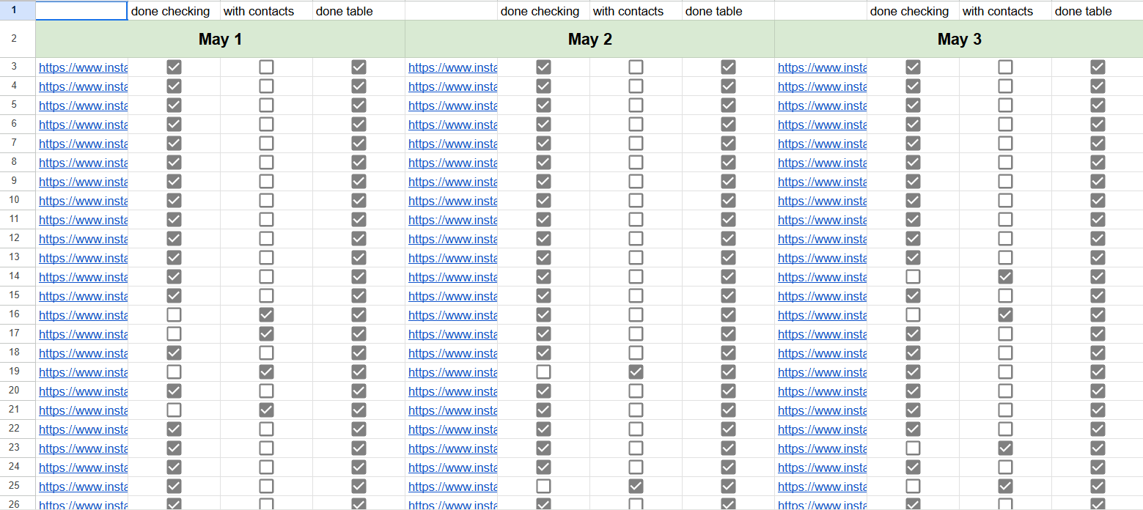Click the row 2 header number
This screenshot has width=1143, height=510.
(15, 39)
